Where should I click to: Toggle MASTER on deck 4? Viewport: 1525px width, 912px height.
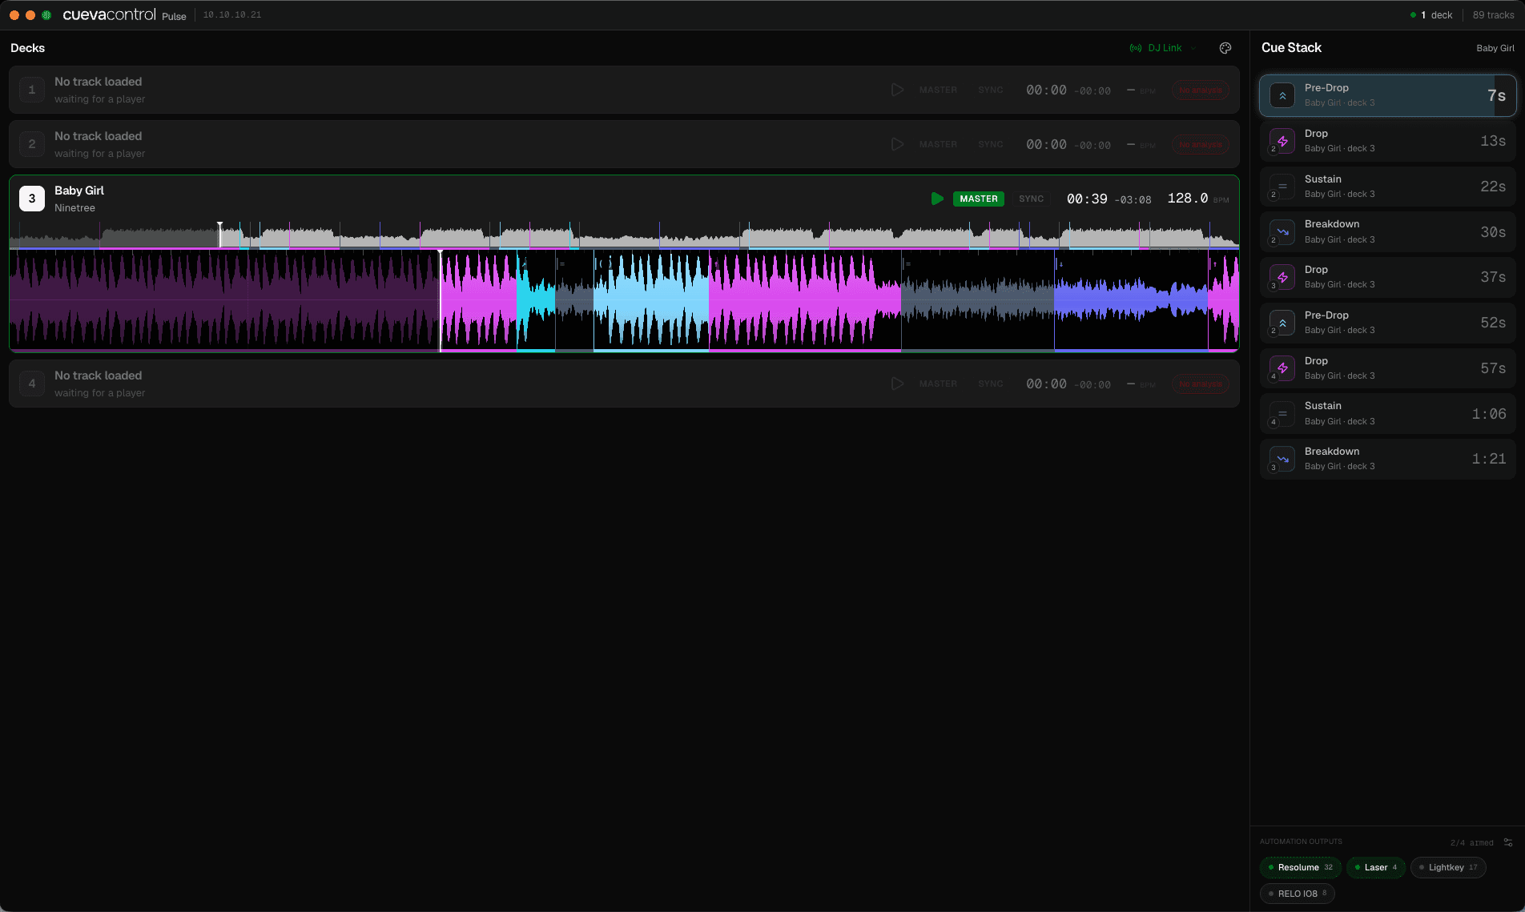tap(938, 384)
